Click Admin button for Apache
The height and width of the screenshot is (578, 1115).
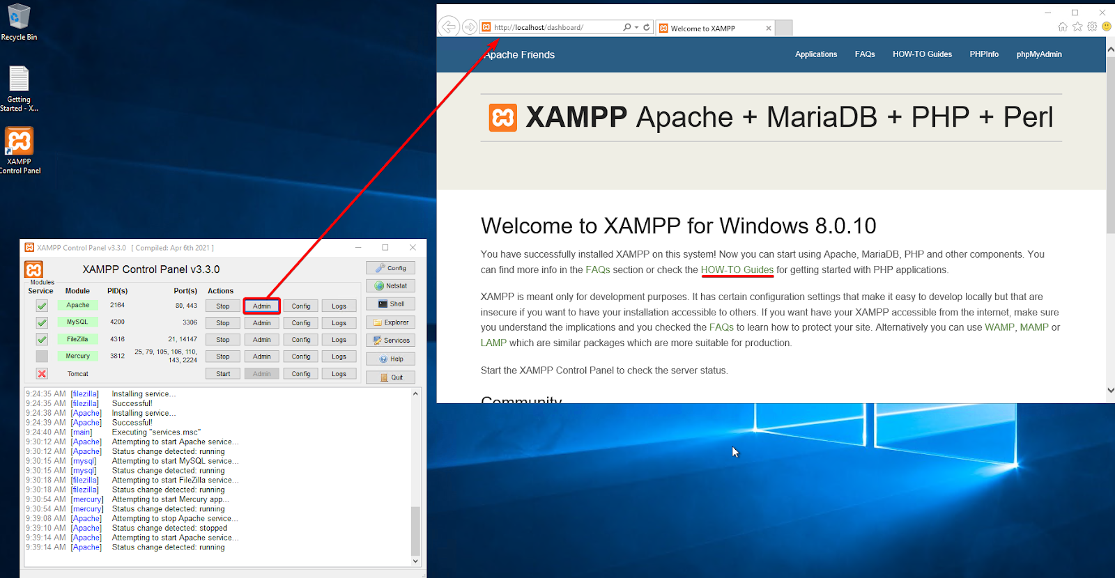click(262, 306)
